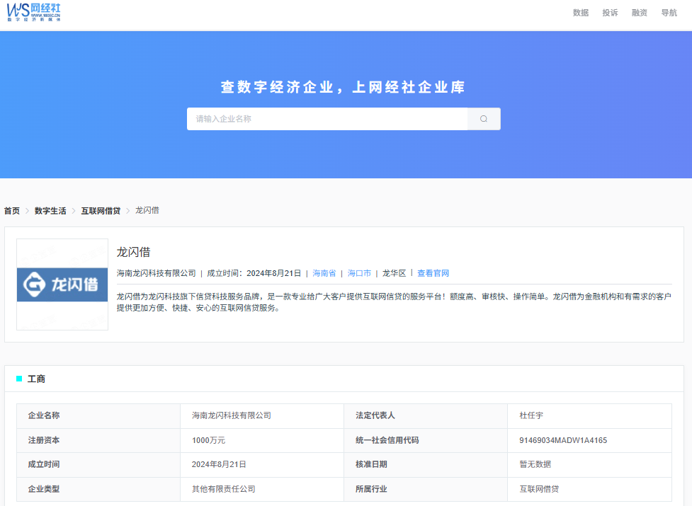Click 海南龙闪科技有限公司 in the header line
The width and height of the screenshot is (692, 506).
[157, 273]
